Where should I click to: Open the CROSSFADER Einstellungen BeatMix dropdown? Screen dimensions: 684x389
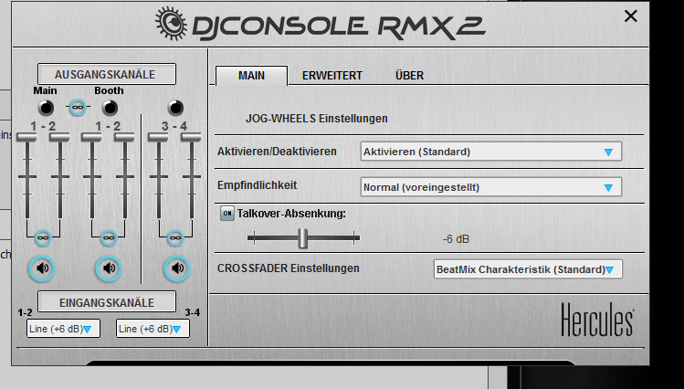pyautogui.click(x=527, y=269)
